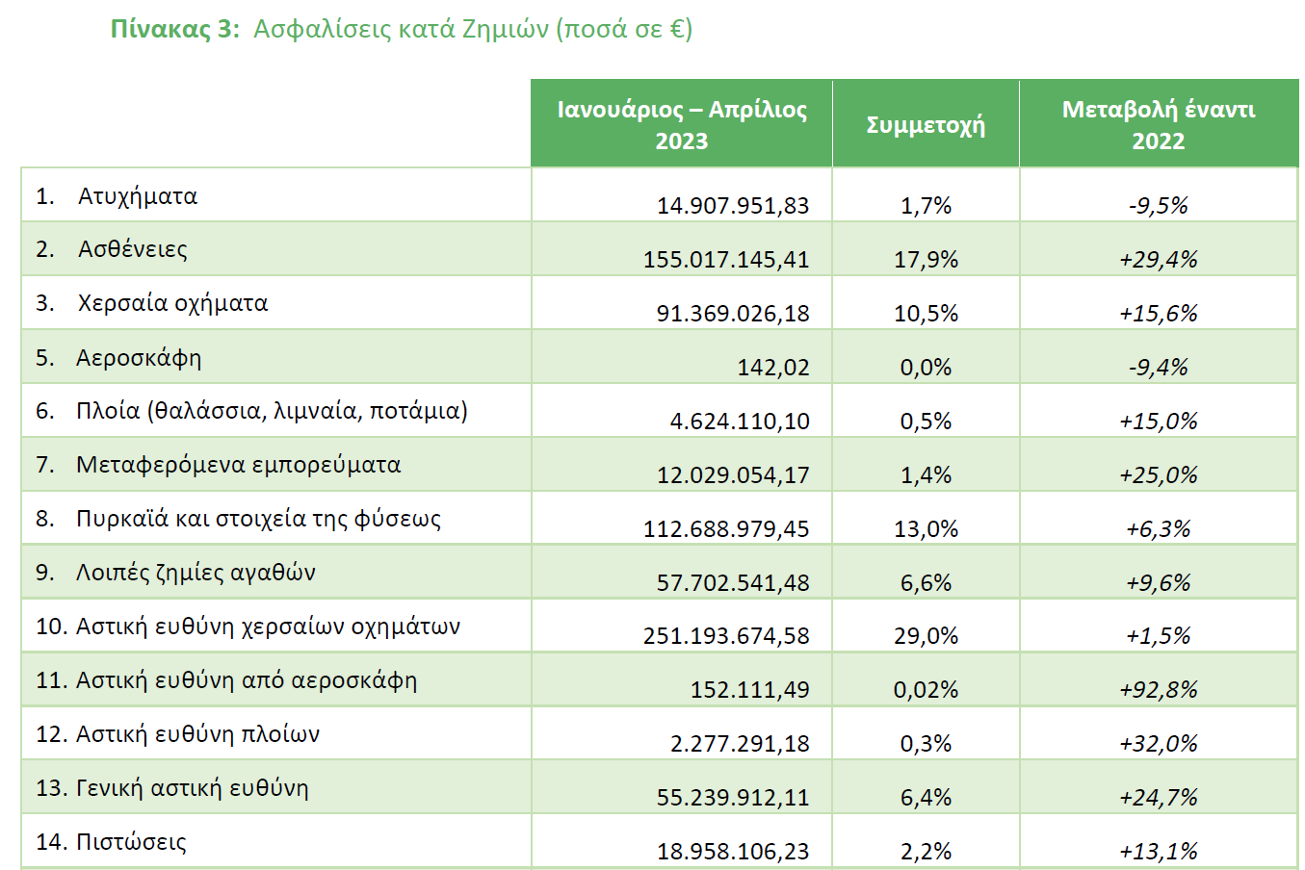Select the 'Μεταφερόμενα εμπορεύματα' row label
1305x870 pixels.
point(238,465)
